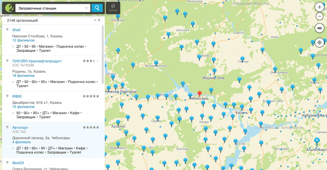327x170 pixels.
Task: Zoom in the map with the plus
Action: (319, 7)
